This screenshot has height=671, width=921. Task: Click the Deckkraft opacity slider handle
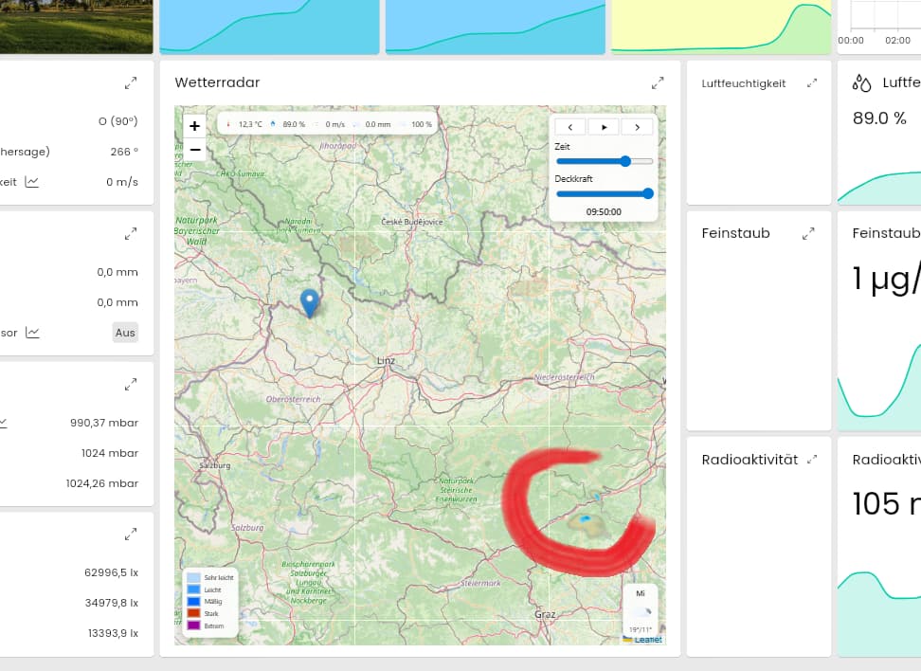point(648,193)
